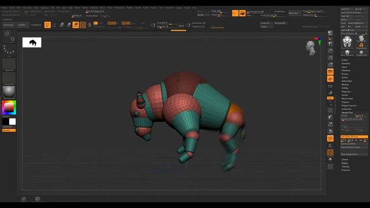Toggle Ghost transparency button
The image size is (370, 208).
(330, 153)
